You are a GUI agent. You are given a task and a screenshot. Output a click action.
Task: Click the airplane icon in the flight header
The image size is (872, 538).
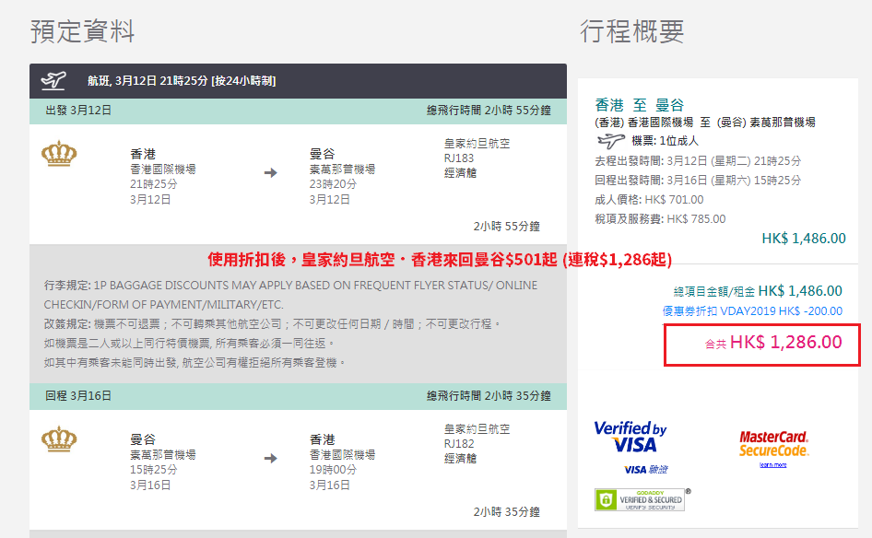pos(53,80)
